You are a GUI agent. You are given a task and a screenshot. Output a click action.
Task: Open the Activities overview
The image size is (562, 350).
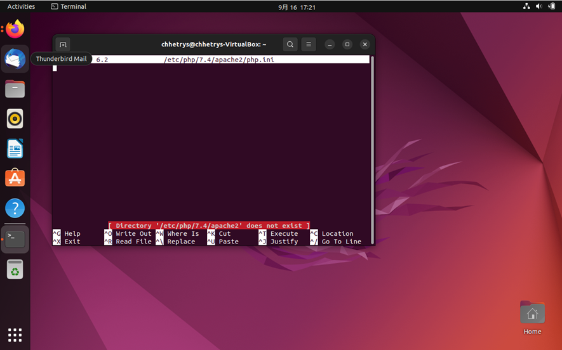[x=21, y=6]
